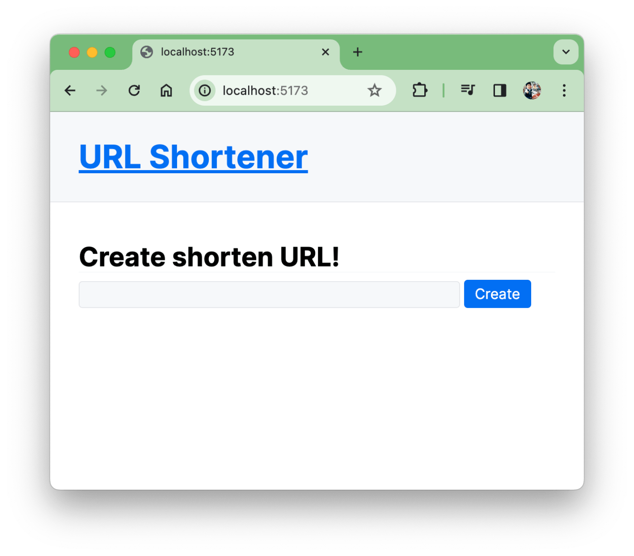
Task: Open the extensions puzzle piece menu
Action: pyautogui.click(x=420, y=90)
